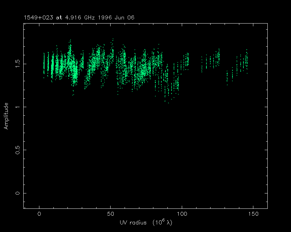Click x-axis tick label "100"
The image size is (291, 232).
[182, 214]
